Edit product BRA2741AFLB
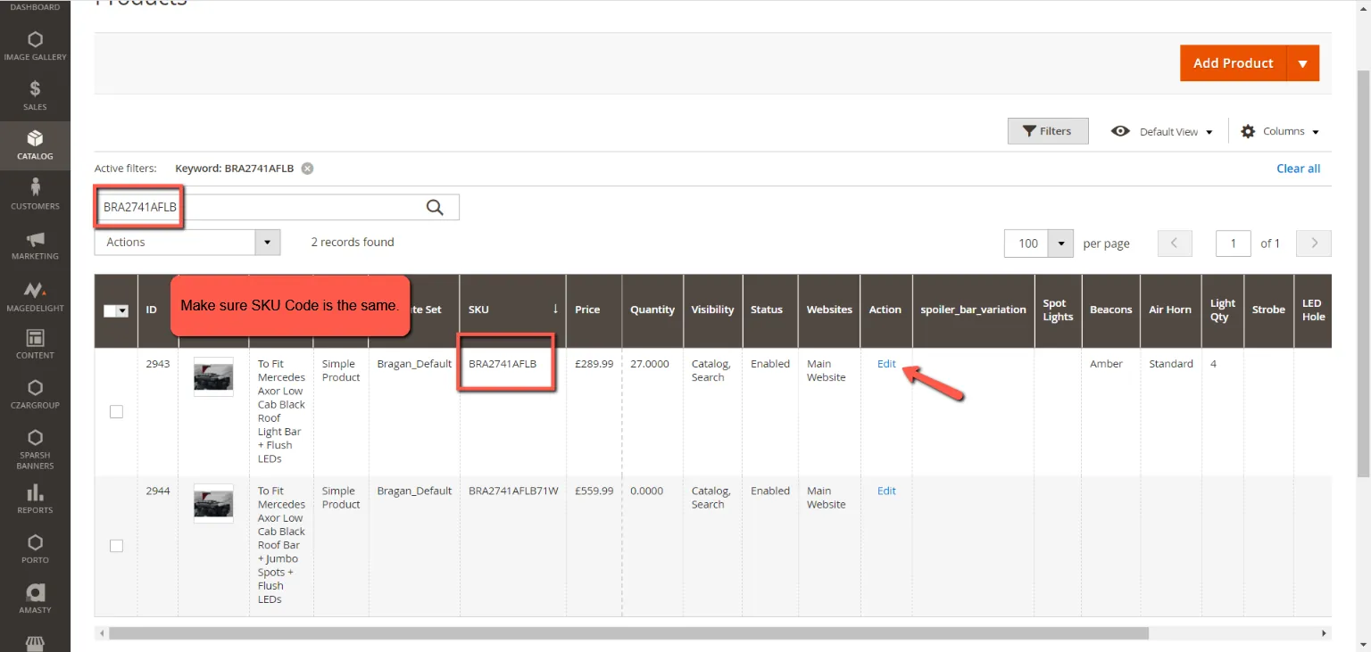 point(886,364)
